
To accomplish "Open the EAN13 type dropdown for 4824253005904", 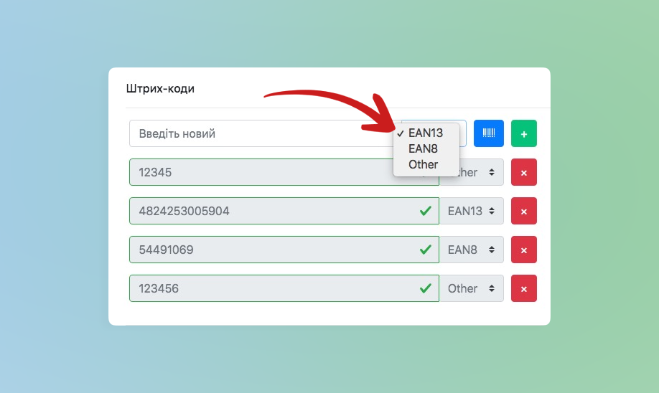I will [471, 211].
